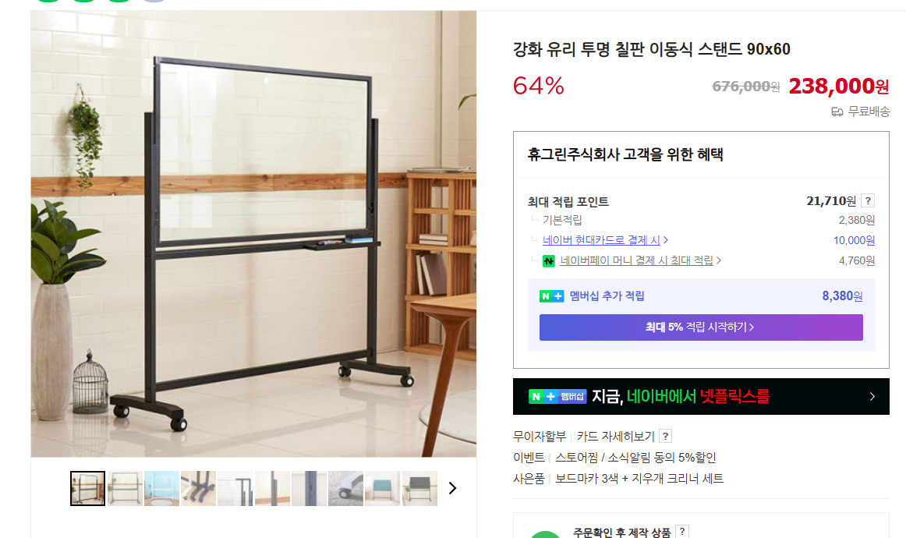This screenshot has height=538, width=906.
Task: Click the question mark beside 최대 적립 포인트
Action: tap(867, 200)
